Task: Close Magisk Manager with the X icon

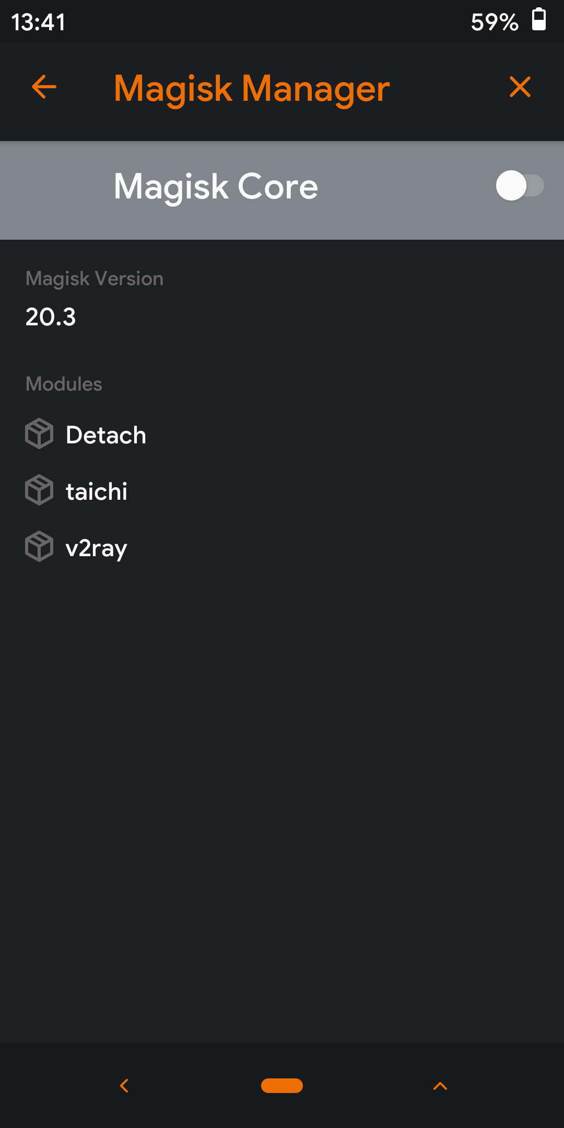Action: pos(520,87)
